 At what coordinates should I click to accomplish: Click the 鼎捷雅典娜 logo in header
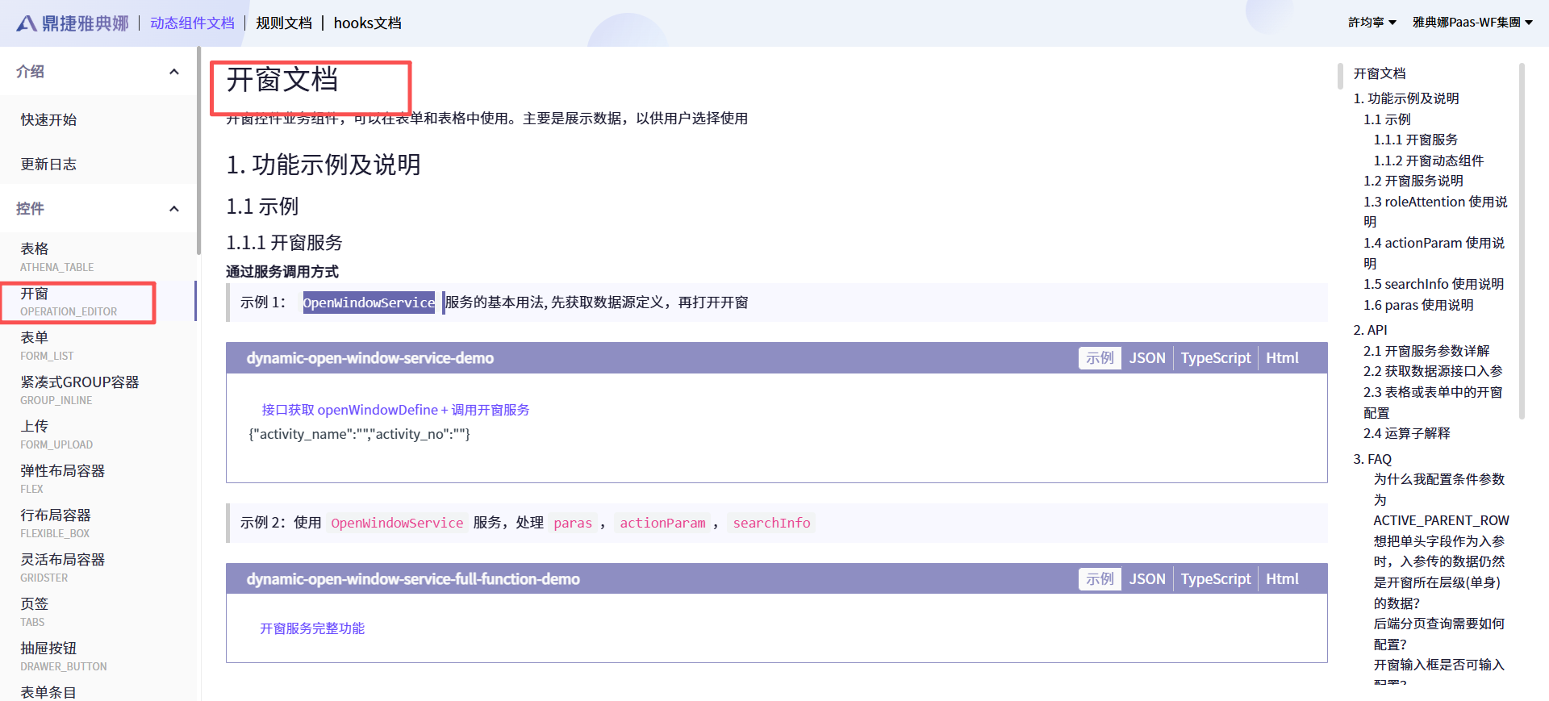(x=73, y=23)
